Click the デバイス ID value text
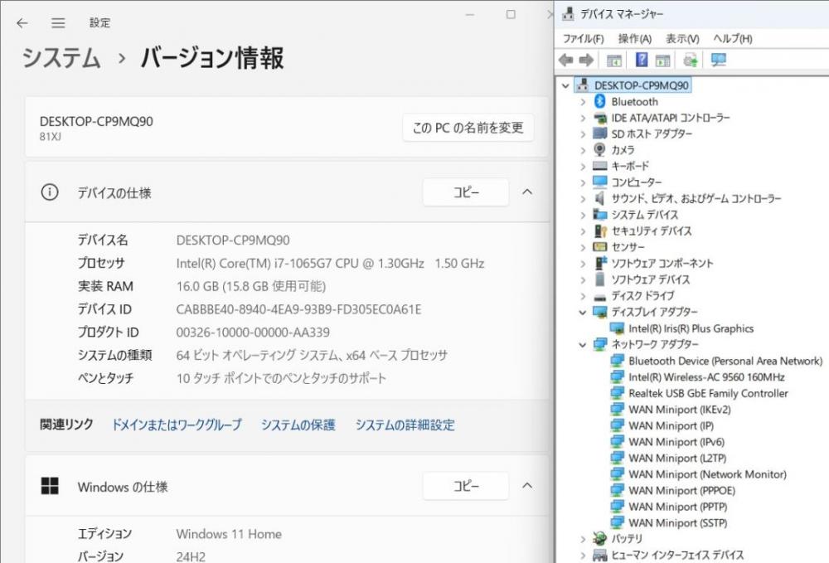 tap(298, 309)
